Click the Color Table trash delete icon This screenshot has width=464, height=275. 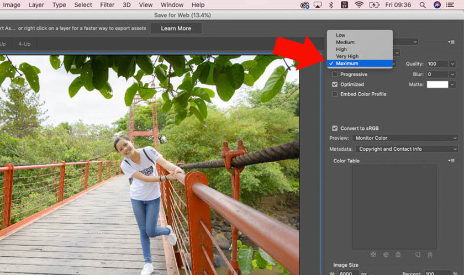click(430, 255)
